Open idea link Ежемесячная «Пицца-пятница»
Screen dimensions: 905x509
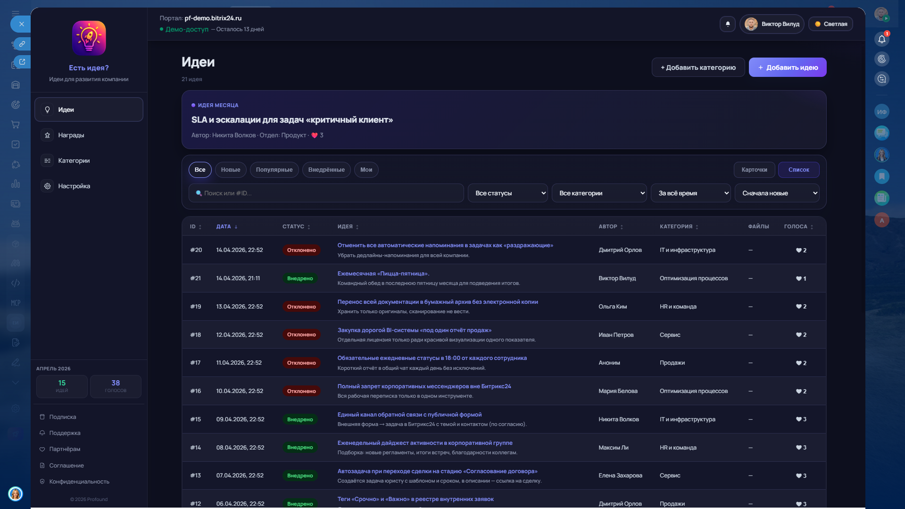point(383,274)
